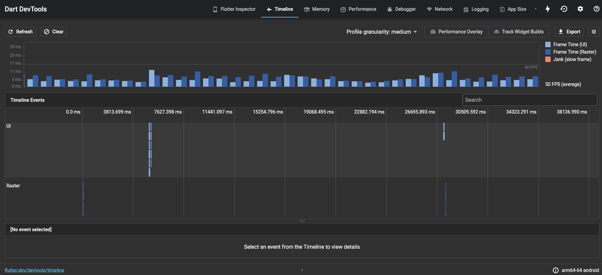Click the timeline filter settings icon
Screen dimensions: 602x275
point(594,32)
